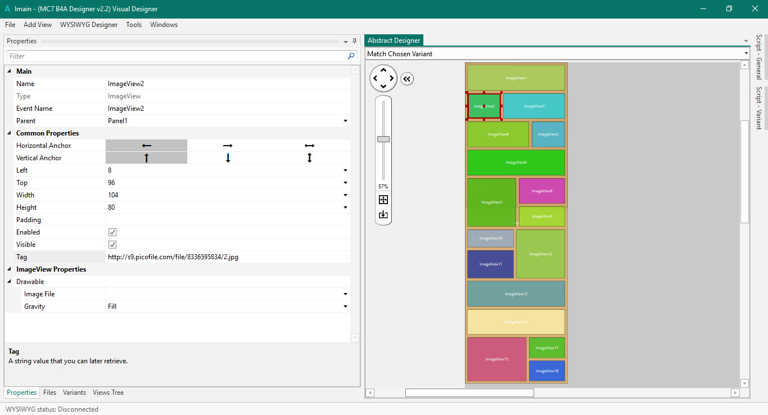The image size is (768, 415).
Task: Click the collapse navigation double-arrow icon
Action: 407,79
